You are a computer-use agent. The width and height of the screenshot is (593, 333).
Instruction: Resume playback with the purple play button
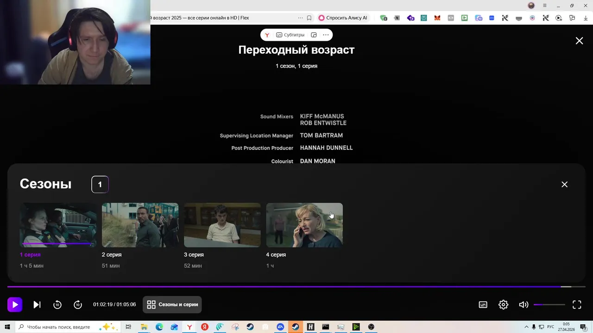pyautogui.click(x=15, y=304)
